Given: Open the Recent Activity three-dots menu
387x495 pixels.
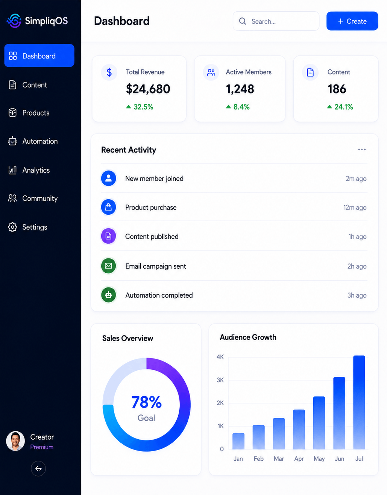Looking at the screenshot, I should pos(362,150).
